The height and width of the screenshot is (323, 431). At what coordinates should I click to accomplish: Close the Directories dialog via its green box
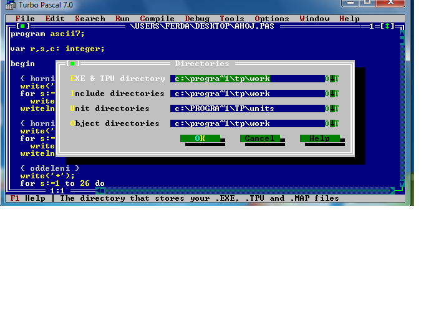(x=72, y=64)
